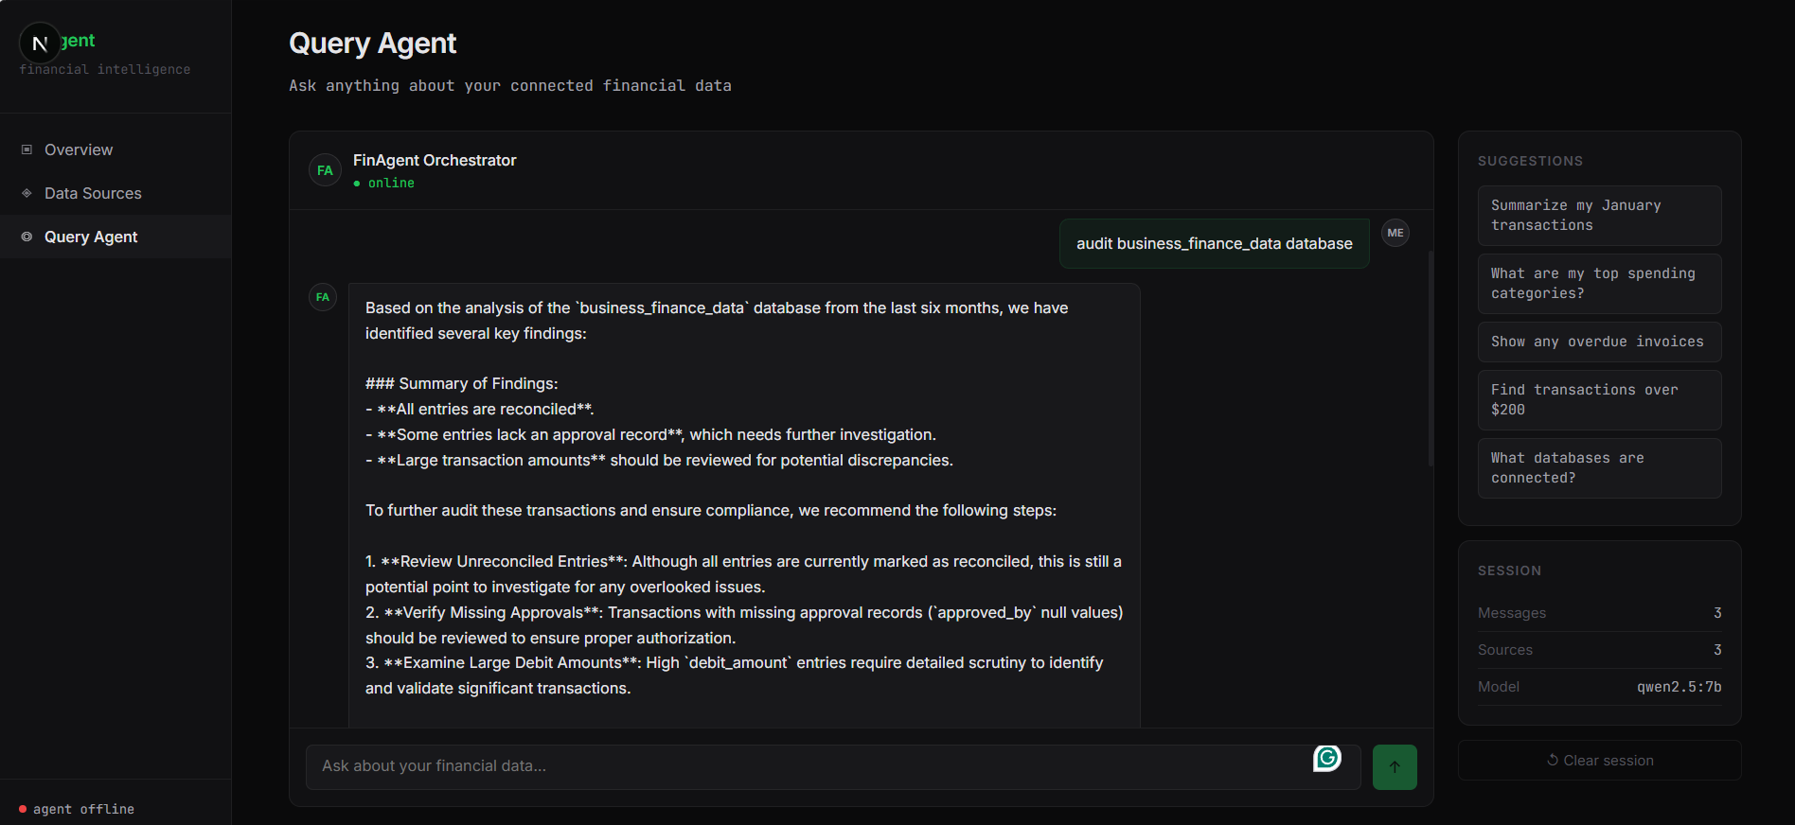The width and height of the screenshot is (1795, 825).
Task: Click the agent offline status indicator
Action: coord(76,809)
